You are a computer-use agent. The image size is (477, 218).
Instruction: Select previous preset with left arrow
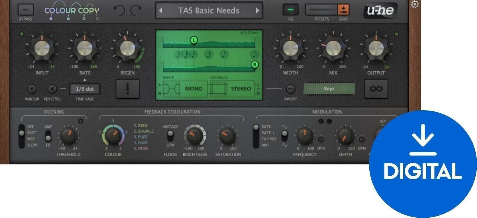pyautogui.click(x=161, y=11)
